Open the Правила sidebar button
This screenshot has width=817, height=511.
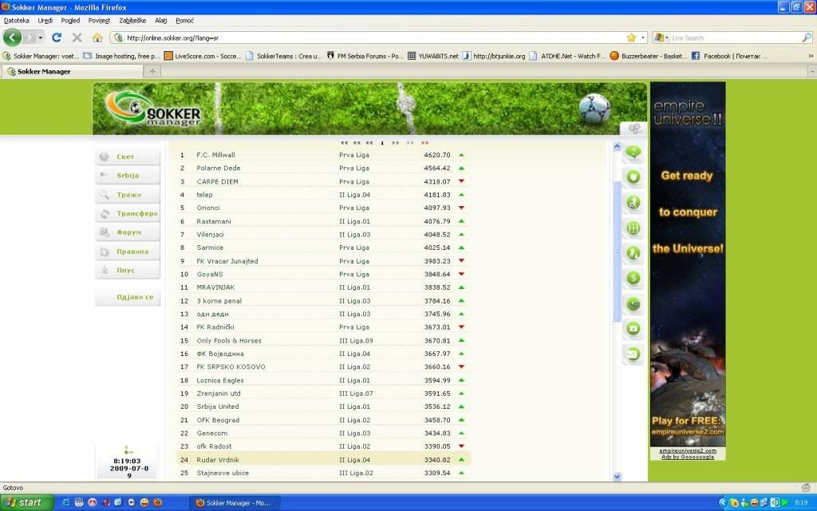128,252
